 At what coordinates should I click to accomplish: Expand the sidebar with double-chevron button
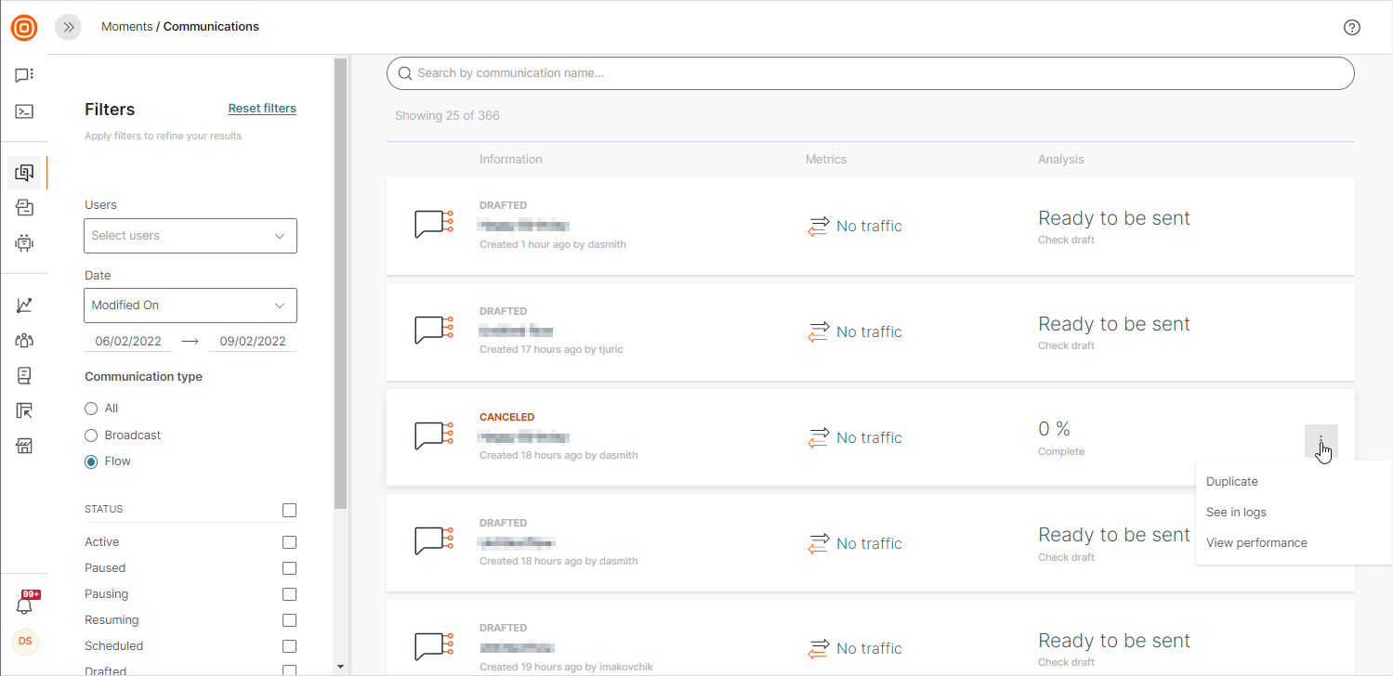tap(68, 28)
